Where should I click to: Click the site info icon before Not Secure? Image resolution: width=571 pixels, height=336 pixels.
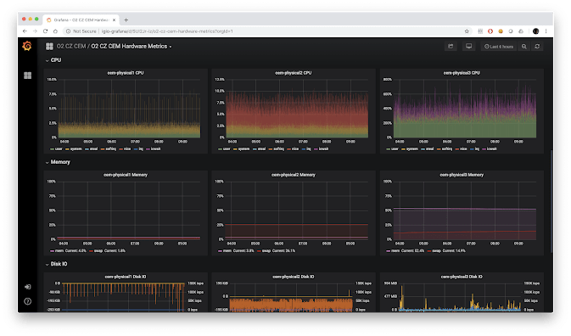68,31
